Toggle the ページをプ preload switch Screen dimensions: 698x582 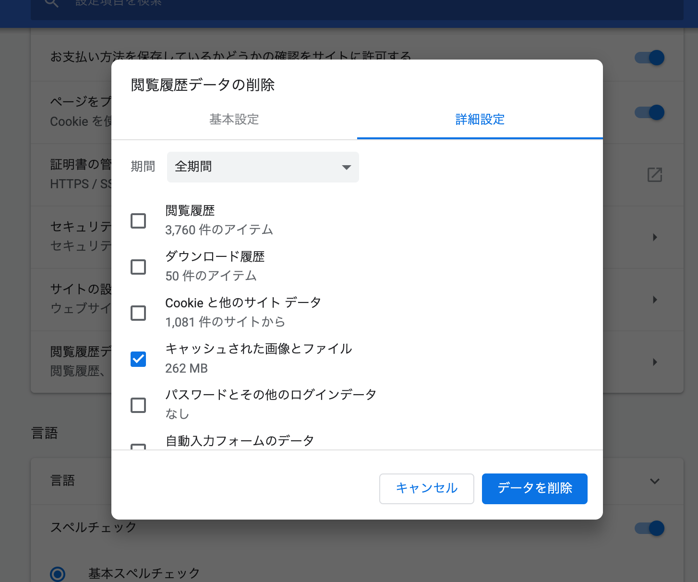(650, 112)
